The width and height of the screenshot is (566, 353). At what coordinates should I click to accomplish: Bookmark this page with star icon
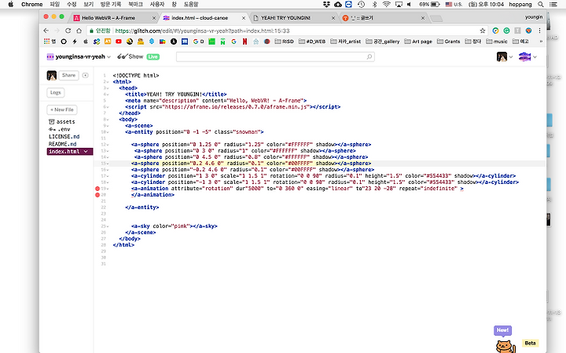pyautogui.click(x=483, y=31)
